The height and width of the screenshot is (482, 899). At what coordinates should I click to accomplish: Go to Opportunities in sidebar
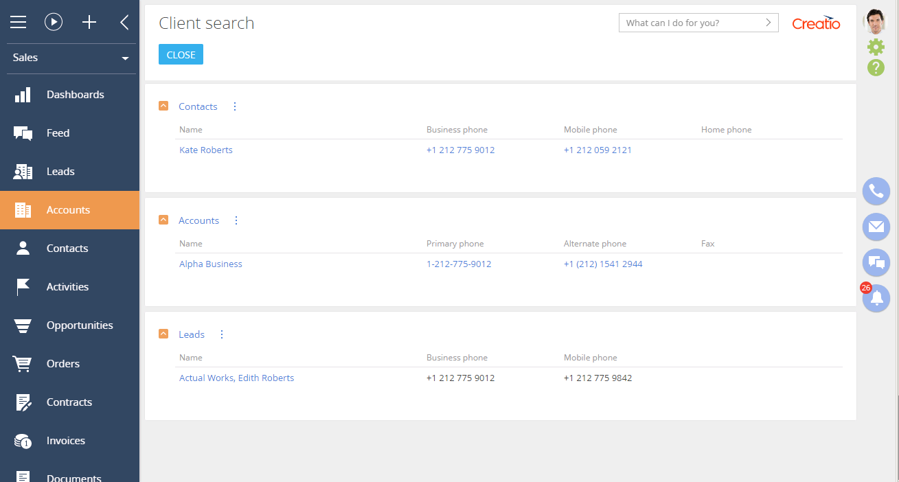tap(79, 325)
